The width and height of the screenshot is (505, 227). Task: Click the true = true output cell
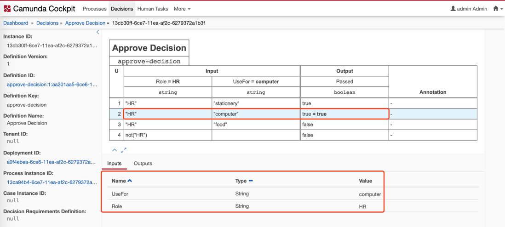(344, 114)
